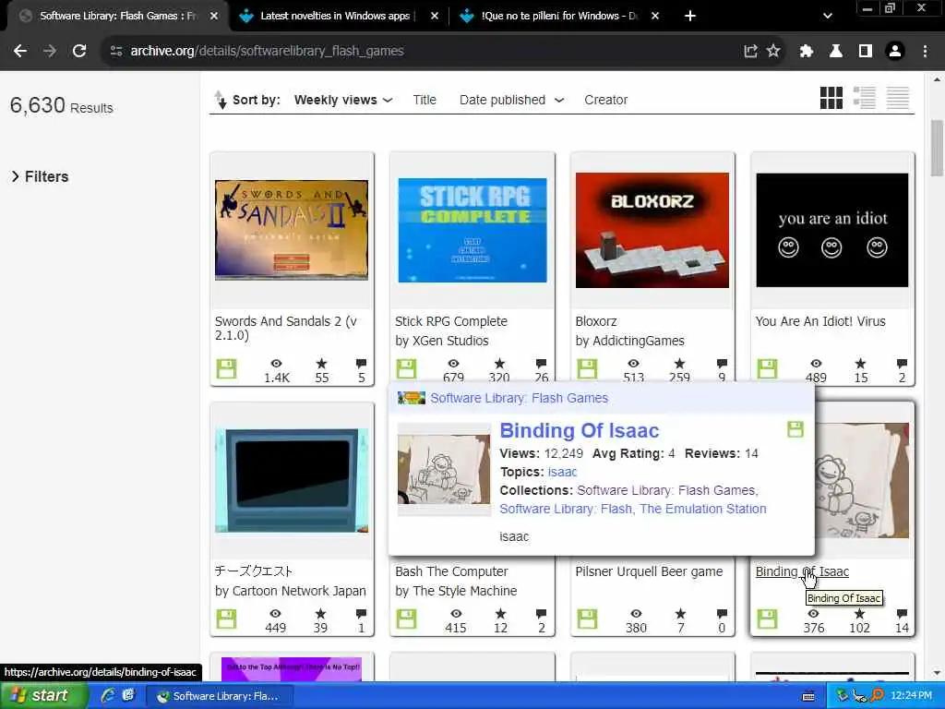Open the Chrome Labs flask icon
Image resolution: width=945 pixels, height=709 pixels.
click(x=836, y=52)
